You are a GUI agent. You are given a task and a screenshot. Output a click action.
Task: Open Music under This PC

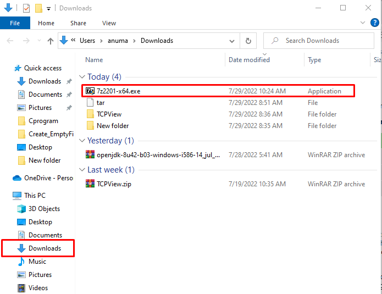point(37,262)
